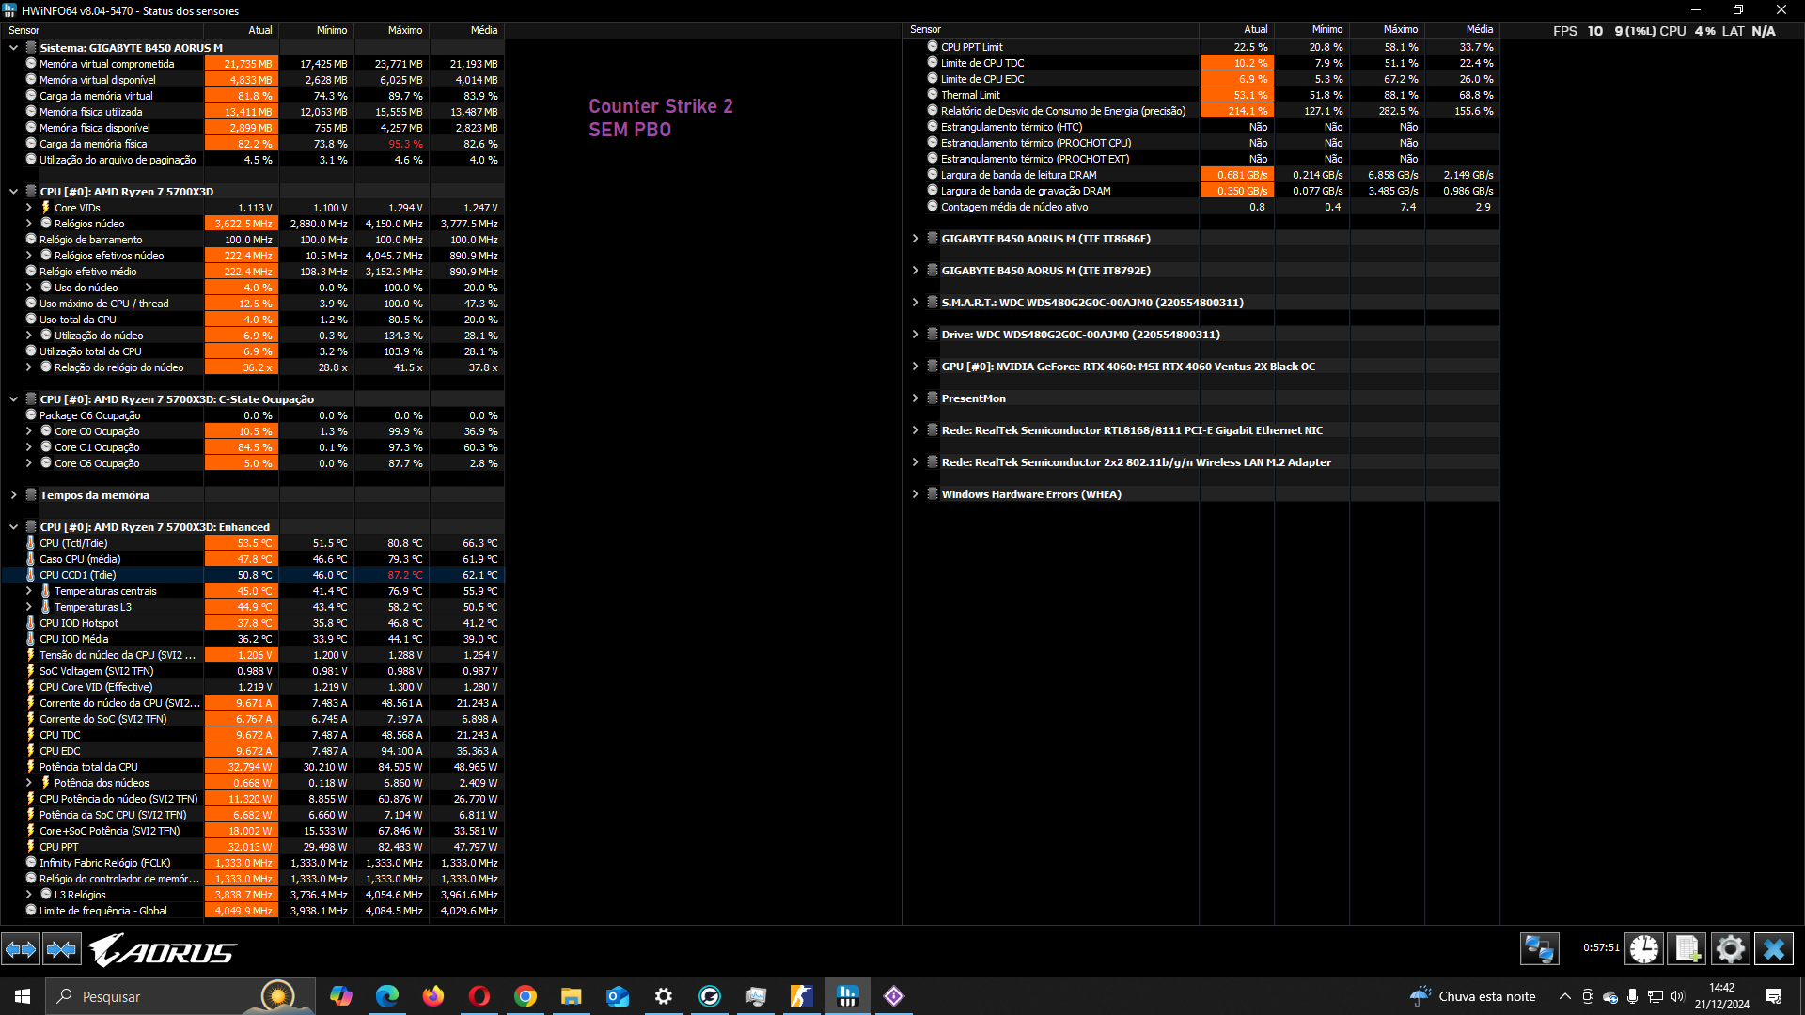1805x1015 pixels.
Task: Show hidden system tray icons
Action: pyautogui.click(x=1564, y=996)
